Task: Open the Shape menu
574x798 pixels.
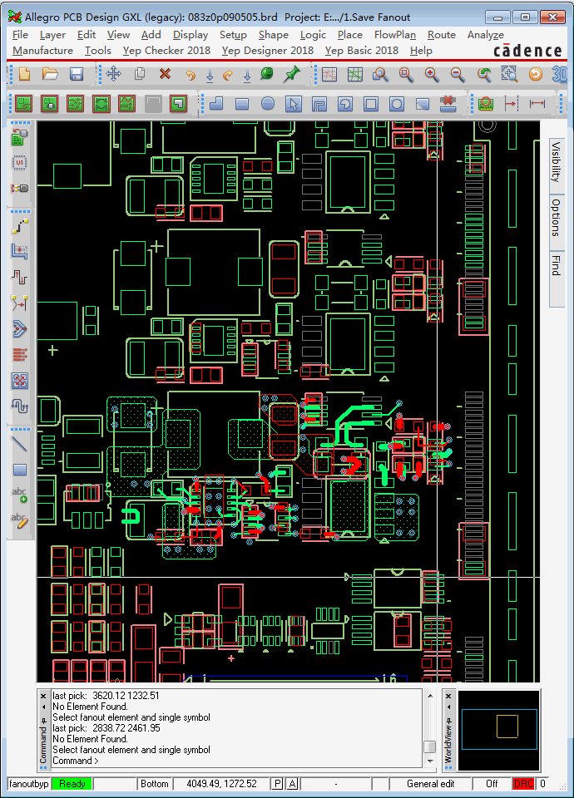Action: 274,35
